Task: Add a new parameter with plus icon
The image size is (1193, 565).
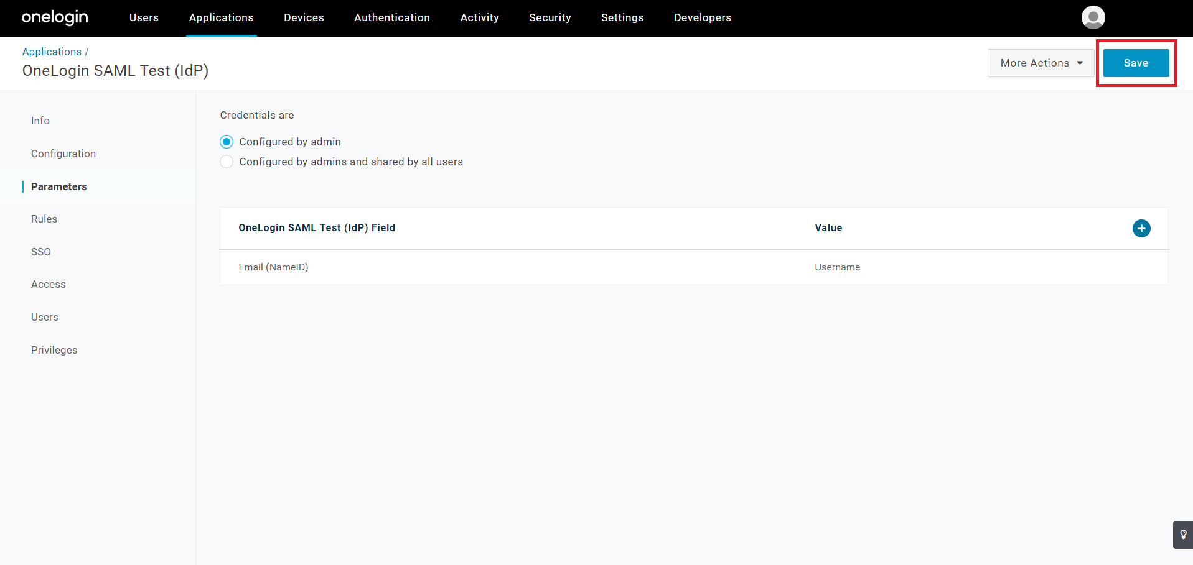Action: click(1141, 229)
